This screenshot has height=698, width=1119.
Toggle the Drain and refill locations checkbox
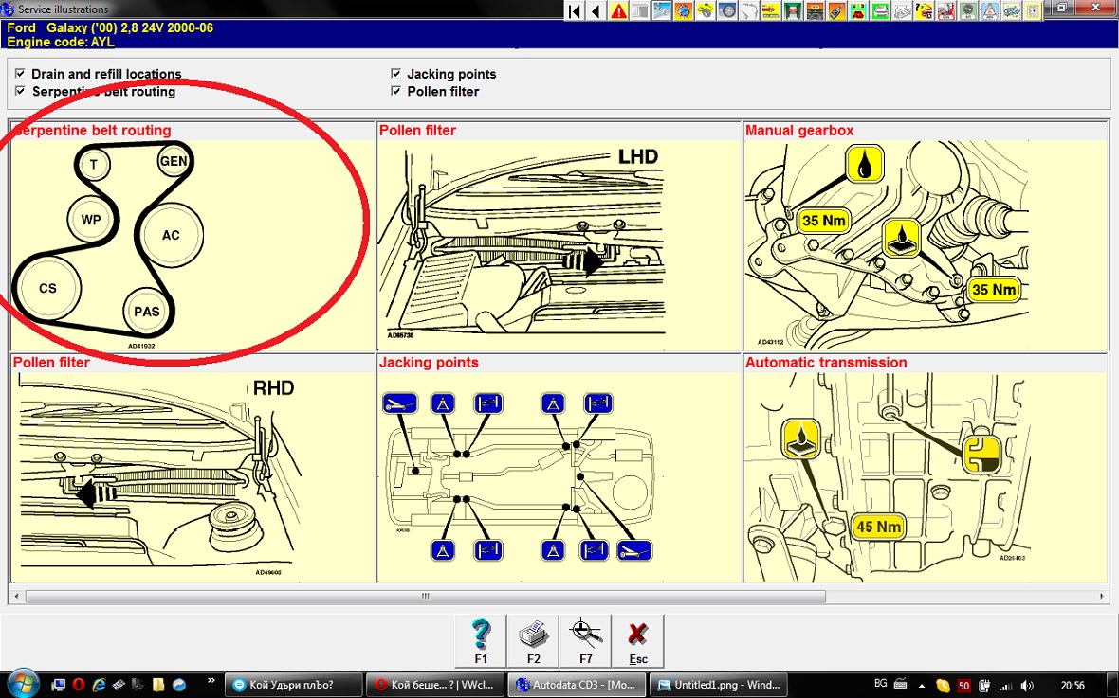pos(20,74)
